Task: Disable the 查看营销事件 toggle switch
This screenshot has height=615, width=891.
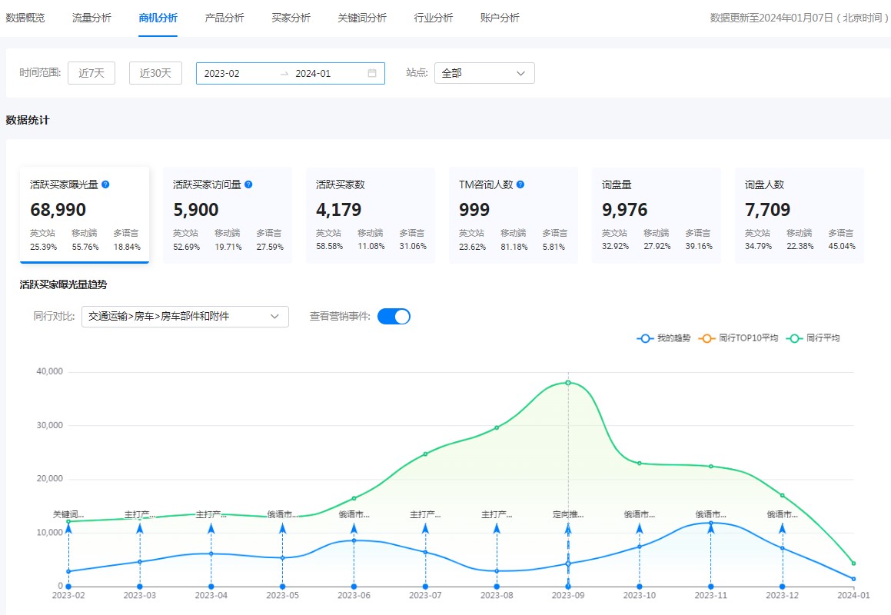Action: (393, 316)
